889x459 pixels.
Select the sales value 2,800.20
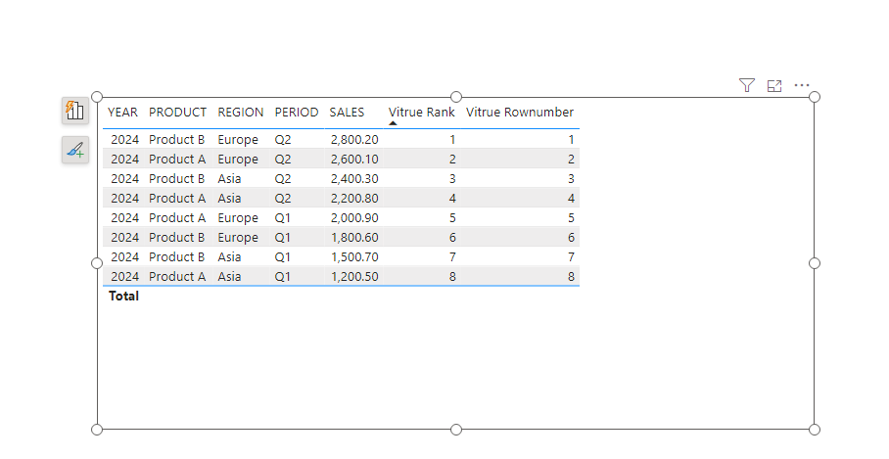[355, 139]
